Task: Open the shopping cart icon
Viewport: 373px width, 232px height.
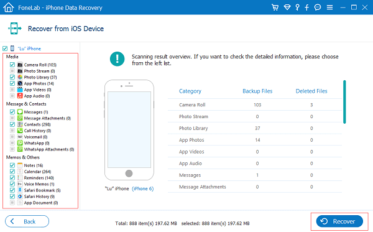Action: pos(275,7)
